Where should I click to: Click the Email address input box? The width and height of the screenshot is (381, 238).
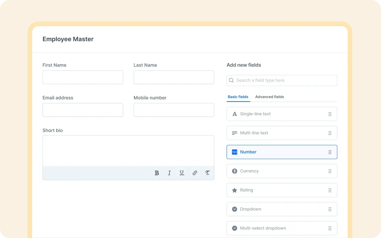(83, 110)
